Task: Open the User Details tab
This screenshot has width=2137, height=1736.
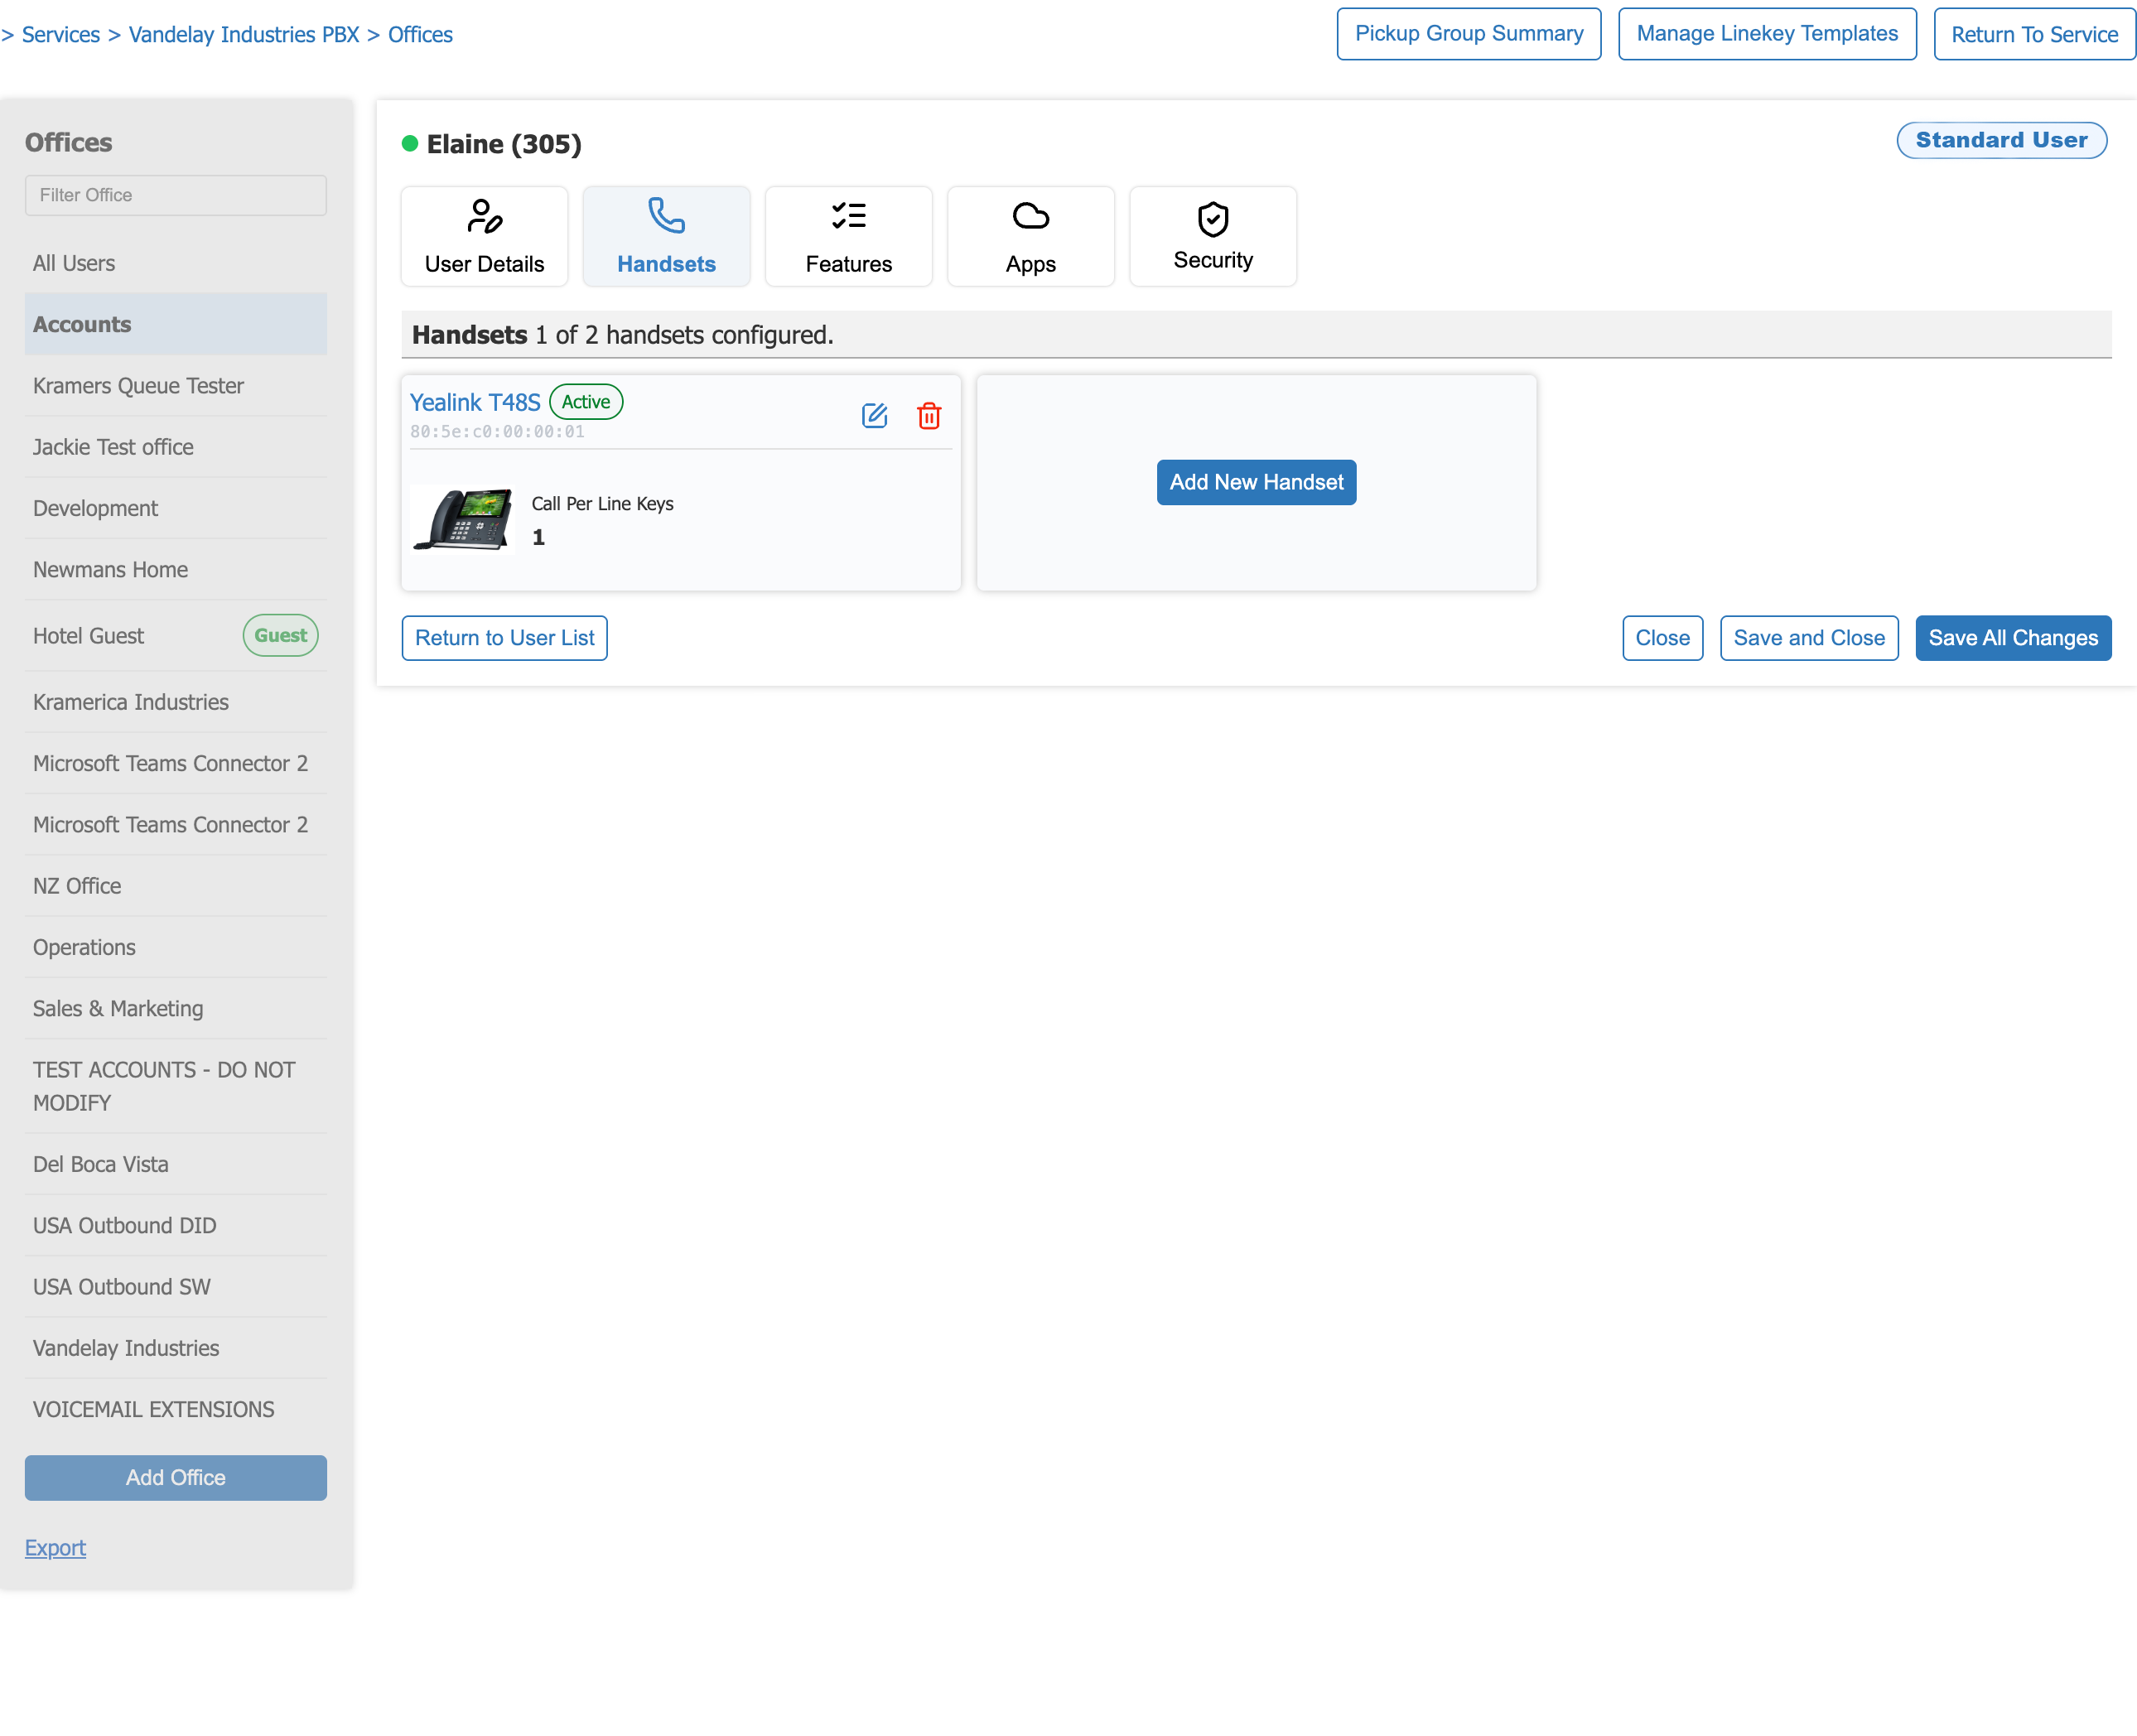Action: [484, 237]
